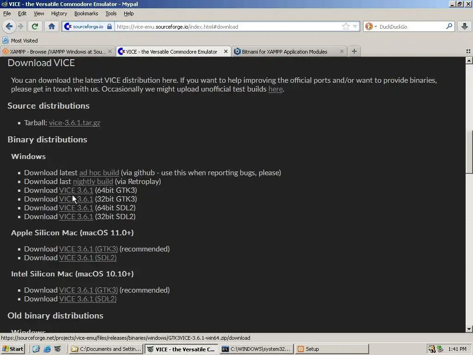Reload the page with the refresh icon
473x355 pixels.
point(35,26)
